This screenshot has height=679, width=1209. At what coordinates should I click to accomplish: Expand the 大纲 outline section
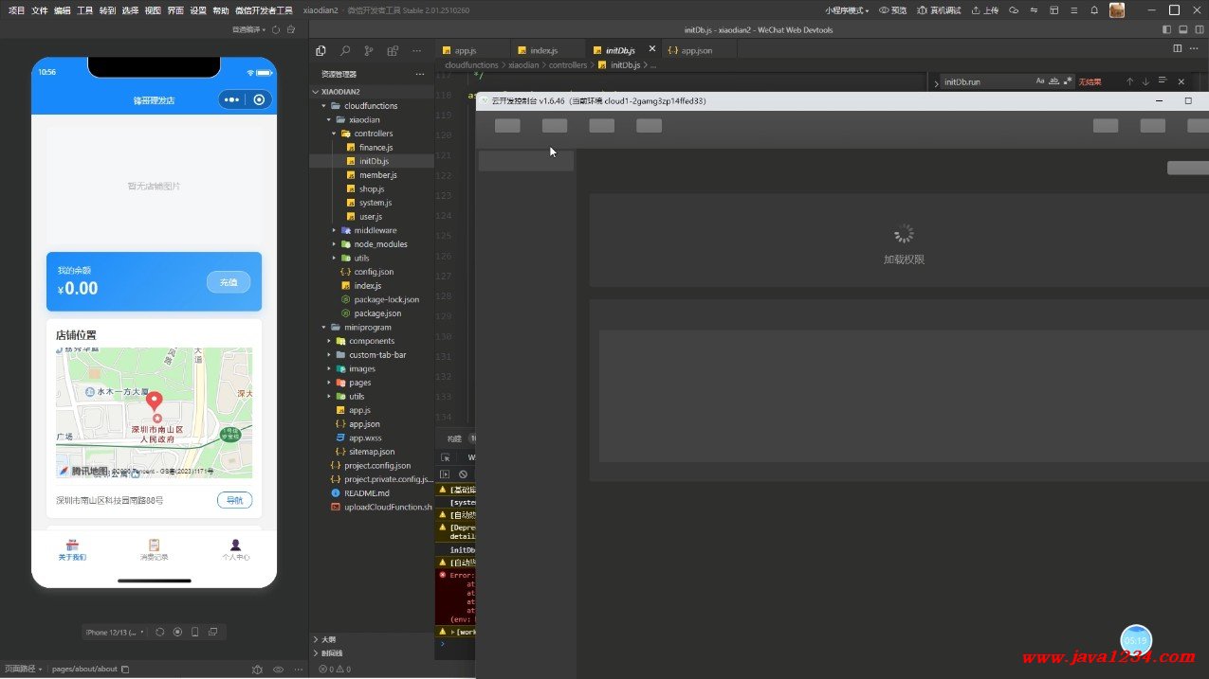(x=328, y=639)
